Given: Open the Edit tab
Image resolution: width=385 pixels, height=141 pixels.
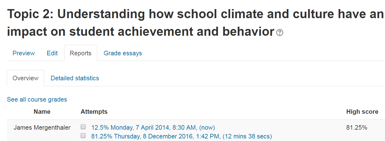Looking at the screenshot, I should click(x=52, y=53).
